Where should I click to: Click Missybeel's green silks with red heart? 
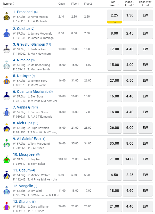tap(6, 159)
